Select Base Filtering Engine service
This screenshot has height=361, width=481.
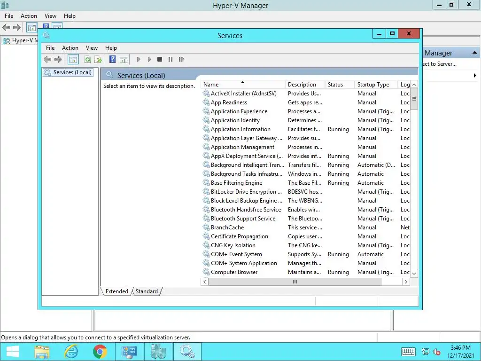305,183
